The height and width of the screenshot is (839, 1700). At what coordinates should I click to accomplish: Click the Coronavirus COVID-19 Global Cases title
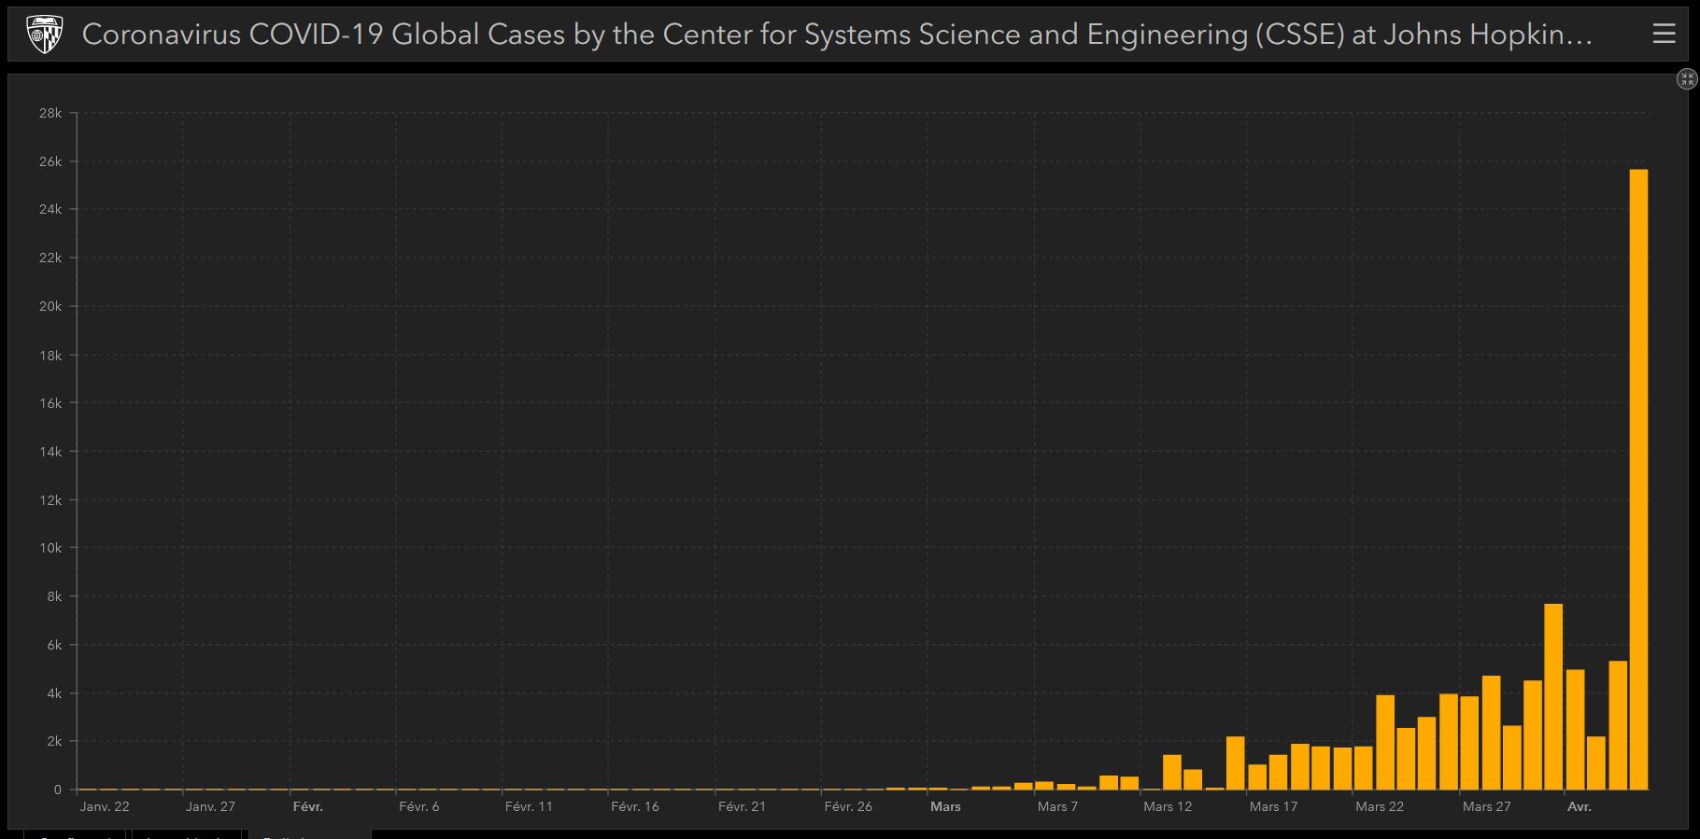[837, 35]
